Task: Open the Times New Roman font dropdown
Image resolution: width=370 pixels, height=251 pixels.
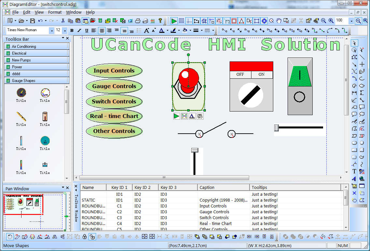Action: (x=52, y=30)
